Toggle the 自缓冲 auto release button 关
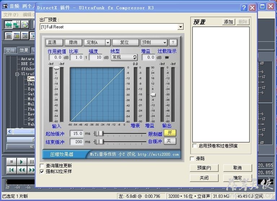The image size is (277, 201). 170,141
